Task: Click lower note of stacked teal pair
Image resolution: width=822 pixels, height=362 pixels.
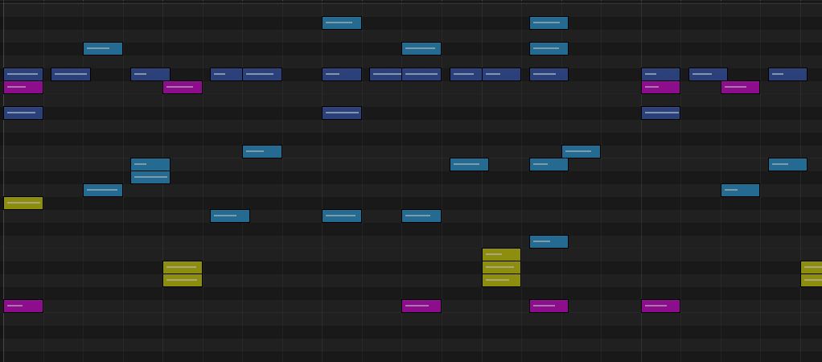Action: point(150,177)
